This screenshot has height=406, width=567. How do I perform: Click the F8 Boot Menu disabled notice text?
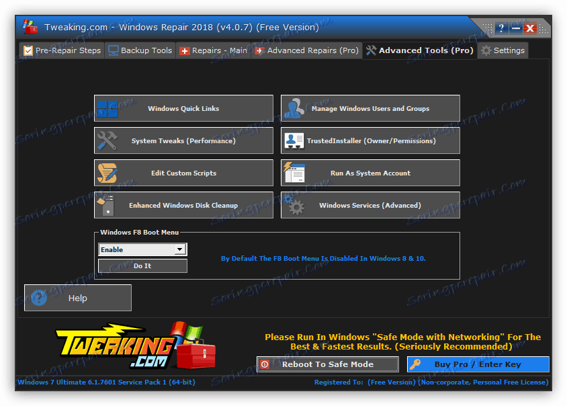(x=323, y=258)
